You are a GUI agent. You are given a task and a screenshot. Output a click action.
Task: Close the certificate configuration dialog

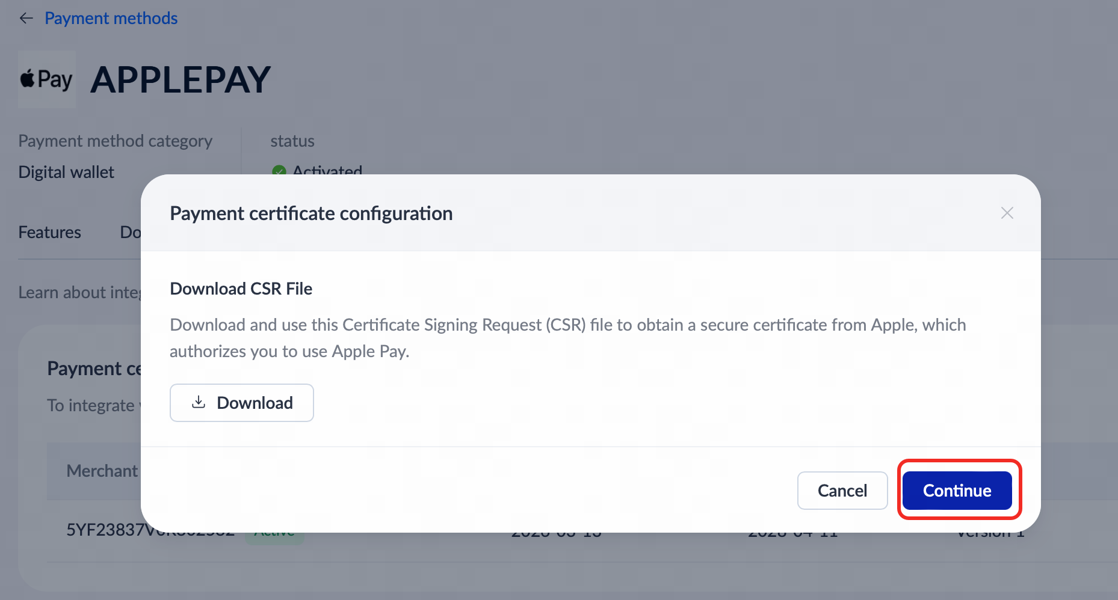click(1007, 213)
